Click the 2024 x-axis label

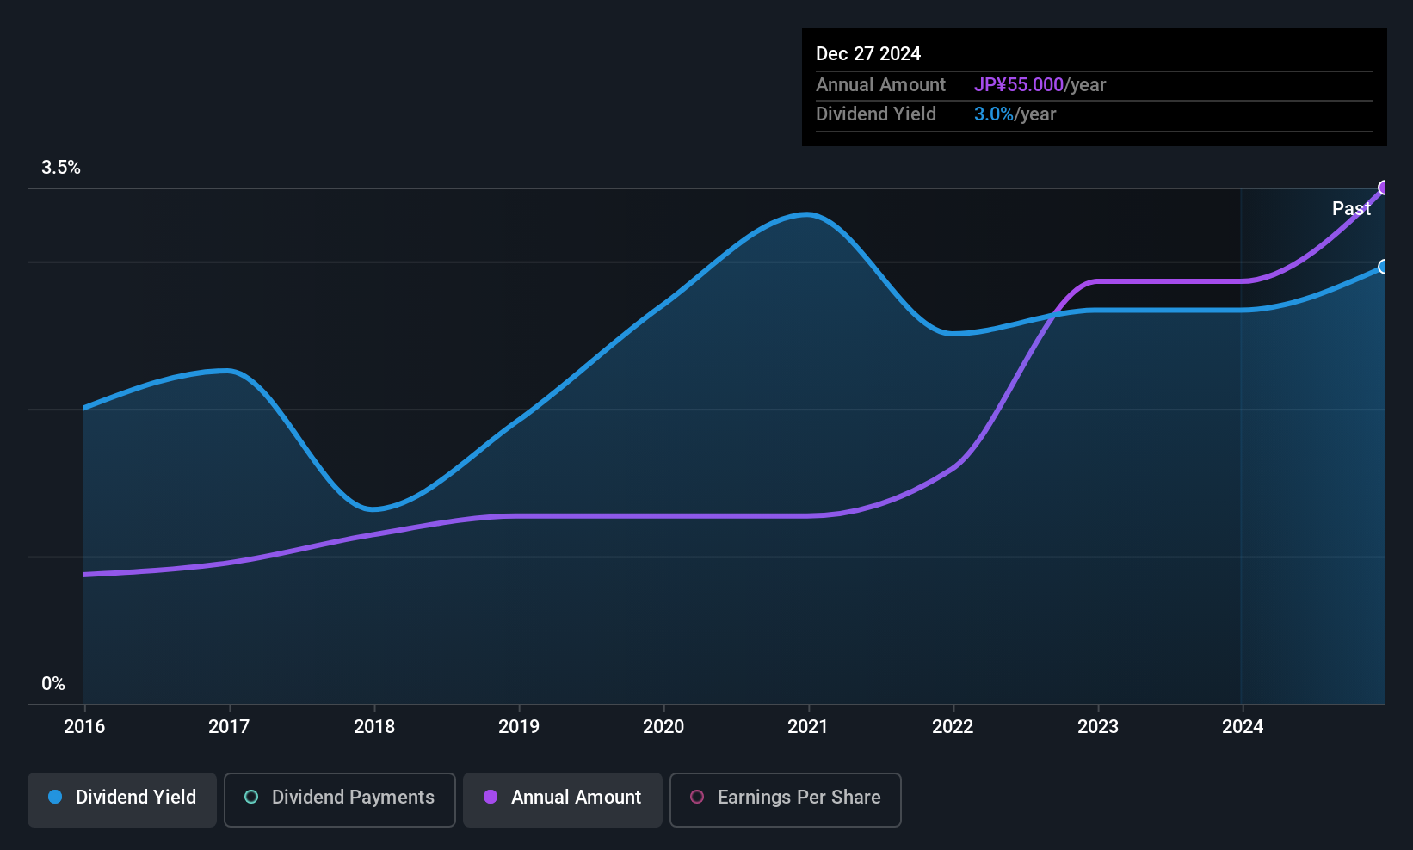click(x=1243, y=727)
